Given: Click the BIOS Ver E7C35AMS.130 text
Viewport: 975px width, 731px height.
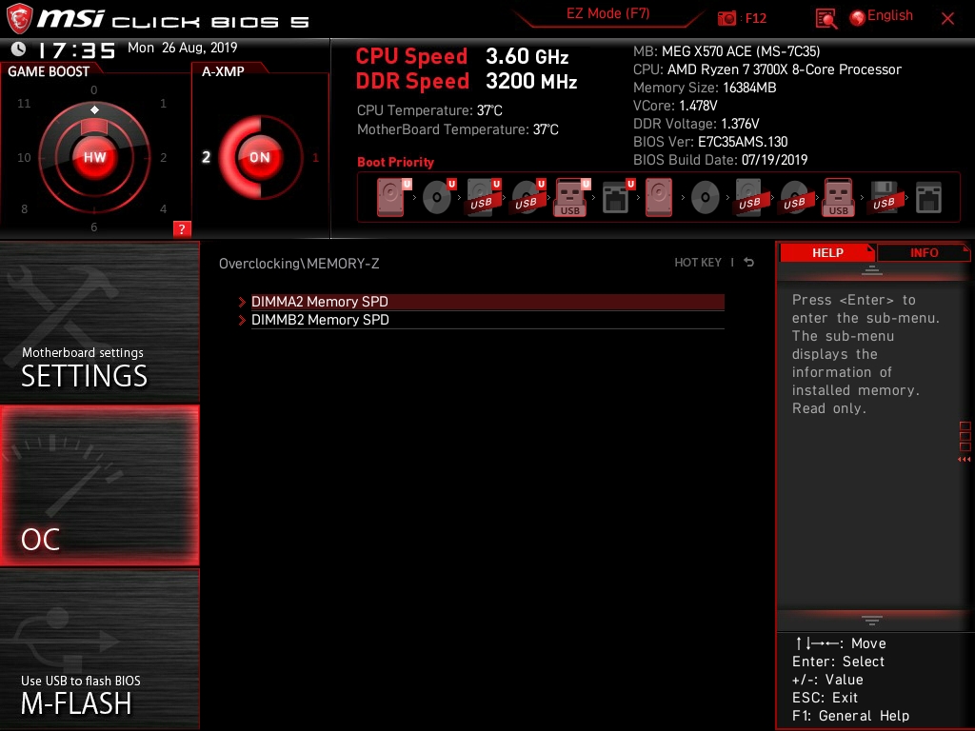Looking at the screenshot, I should pyautogui.click(x=710, y=142).
